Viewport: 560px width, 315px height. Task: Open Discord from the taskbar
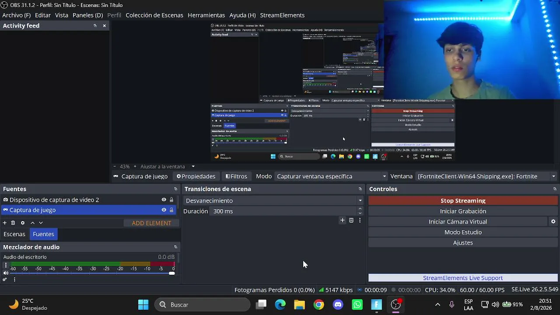click(338, 304)
